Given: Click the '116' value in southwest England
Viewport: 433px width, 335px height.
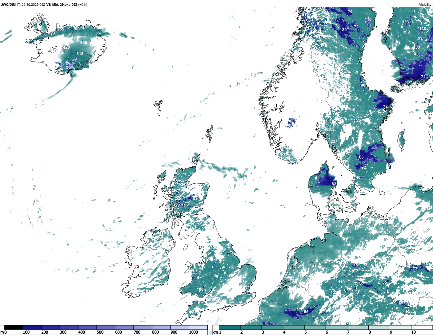Looking at the screenshot, I should click(197, 303).
